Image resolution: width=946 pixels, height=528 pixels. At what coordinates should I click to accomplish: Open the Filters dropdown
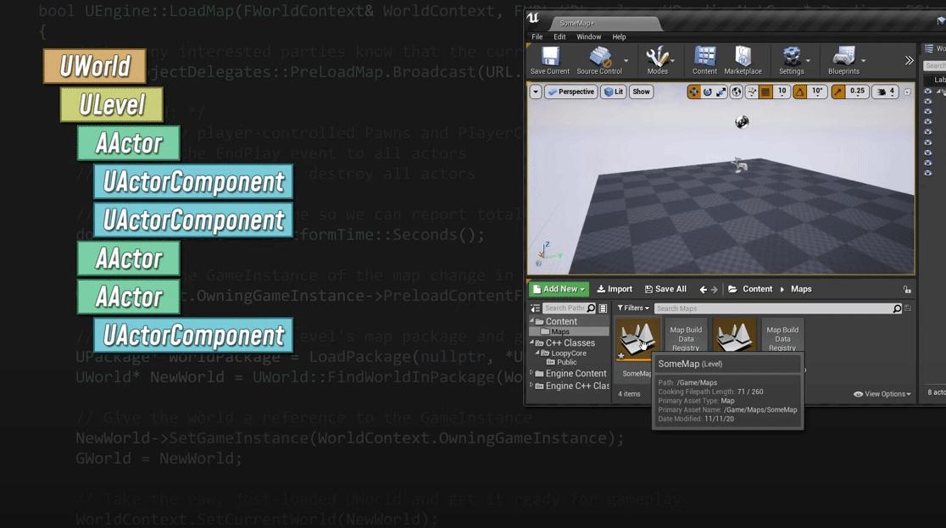[633, 308]
